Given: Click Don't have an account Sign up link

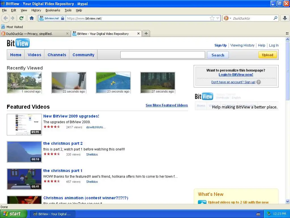Looking at the screenshot, I should pos(233,82).
